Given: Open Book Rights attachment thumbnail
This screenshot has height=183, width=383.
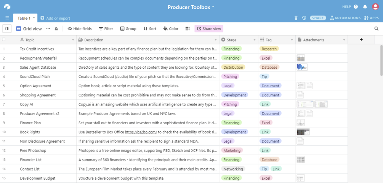Looking at the screenshot, I should (303, 132).
